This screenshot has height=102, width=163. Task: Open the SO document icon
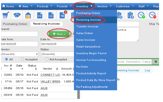(51, 15)
